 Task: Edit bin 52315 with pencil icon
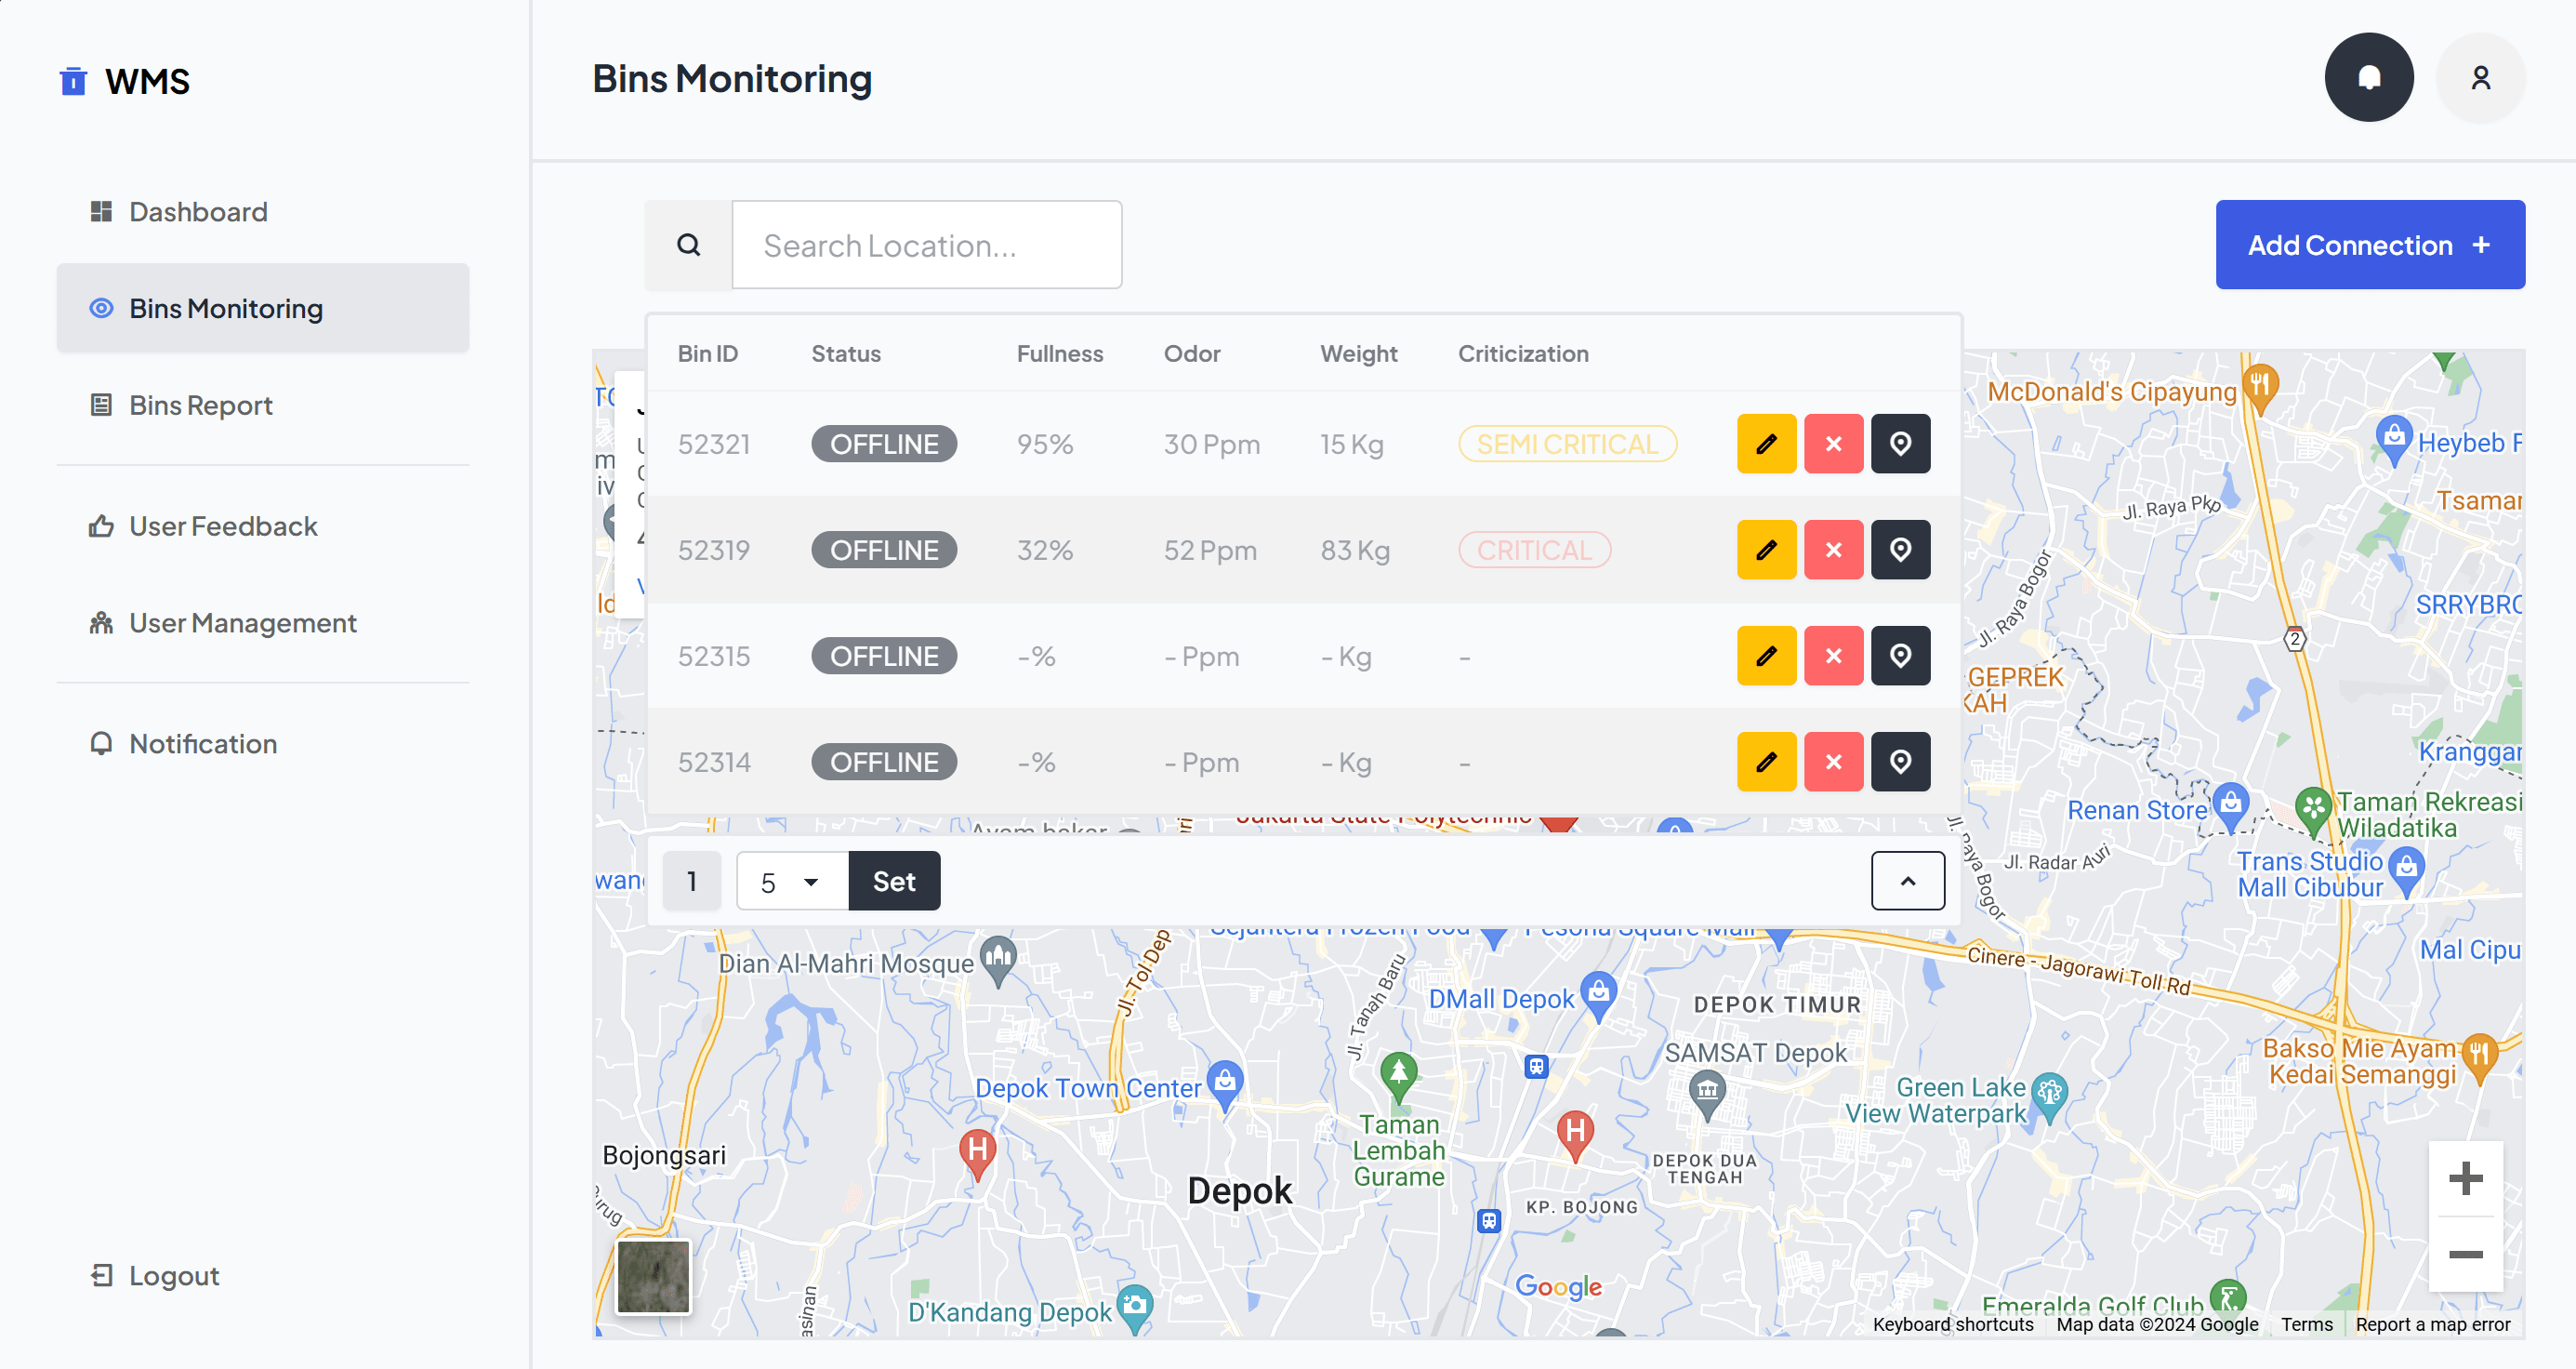[x=1766, y=656]
